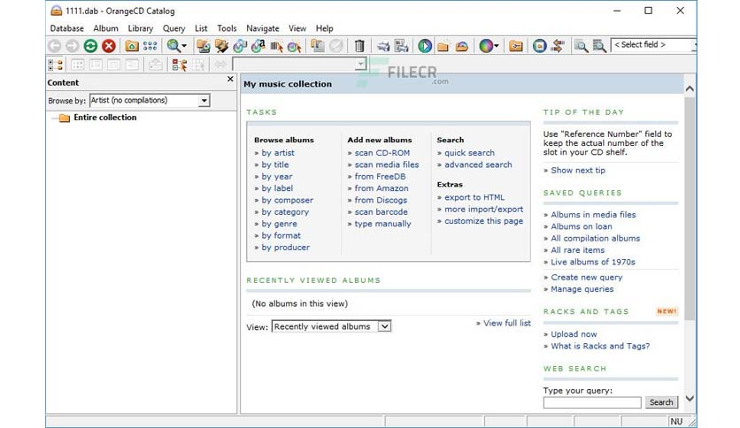Open the Navigate menu
Screen dimensions: 740x428
[262, 28]
